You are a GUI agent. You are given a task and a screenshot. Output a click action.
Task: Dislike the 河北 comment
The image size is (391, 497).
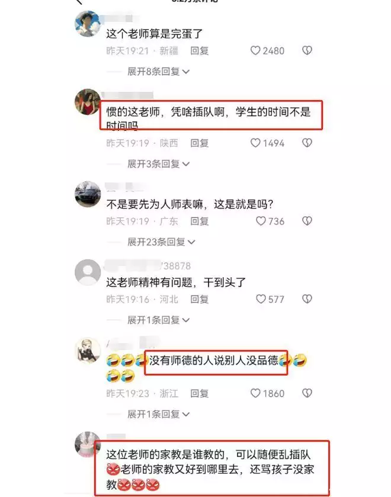(307, 299)
